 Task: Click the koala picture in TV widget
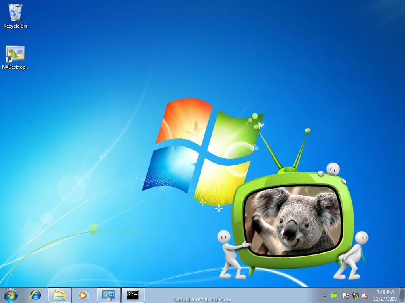(292, 221)
